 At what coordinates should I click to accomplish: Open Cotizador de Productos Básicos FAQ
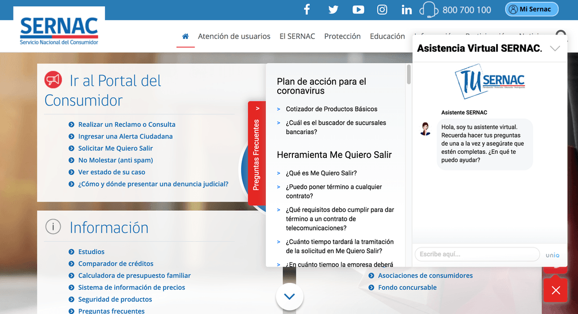coord(331,109)
